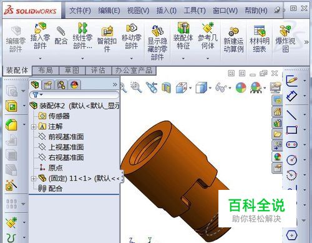Click the 材料明细表 icon

[x=260, y=31]
